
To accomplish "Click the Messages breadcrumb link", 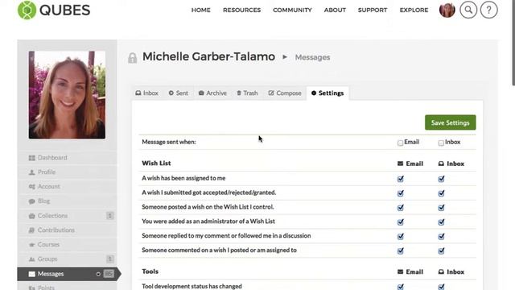I will pos(312,57).
